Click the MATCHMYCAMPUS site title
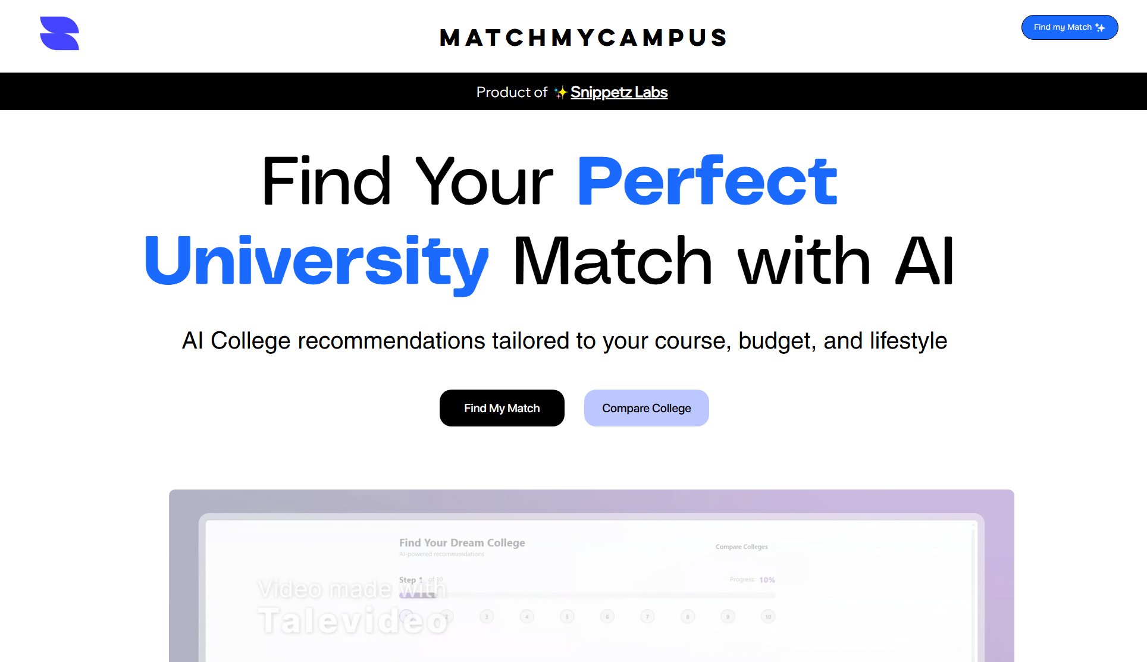 coord(583,37)
